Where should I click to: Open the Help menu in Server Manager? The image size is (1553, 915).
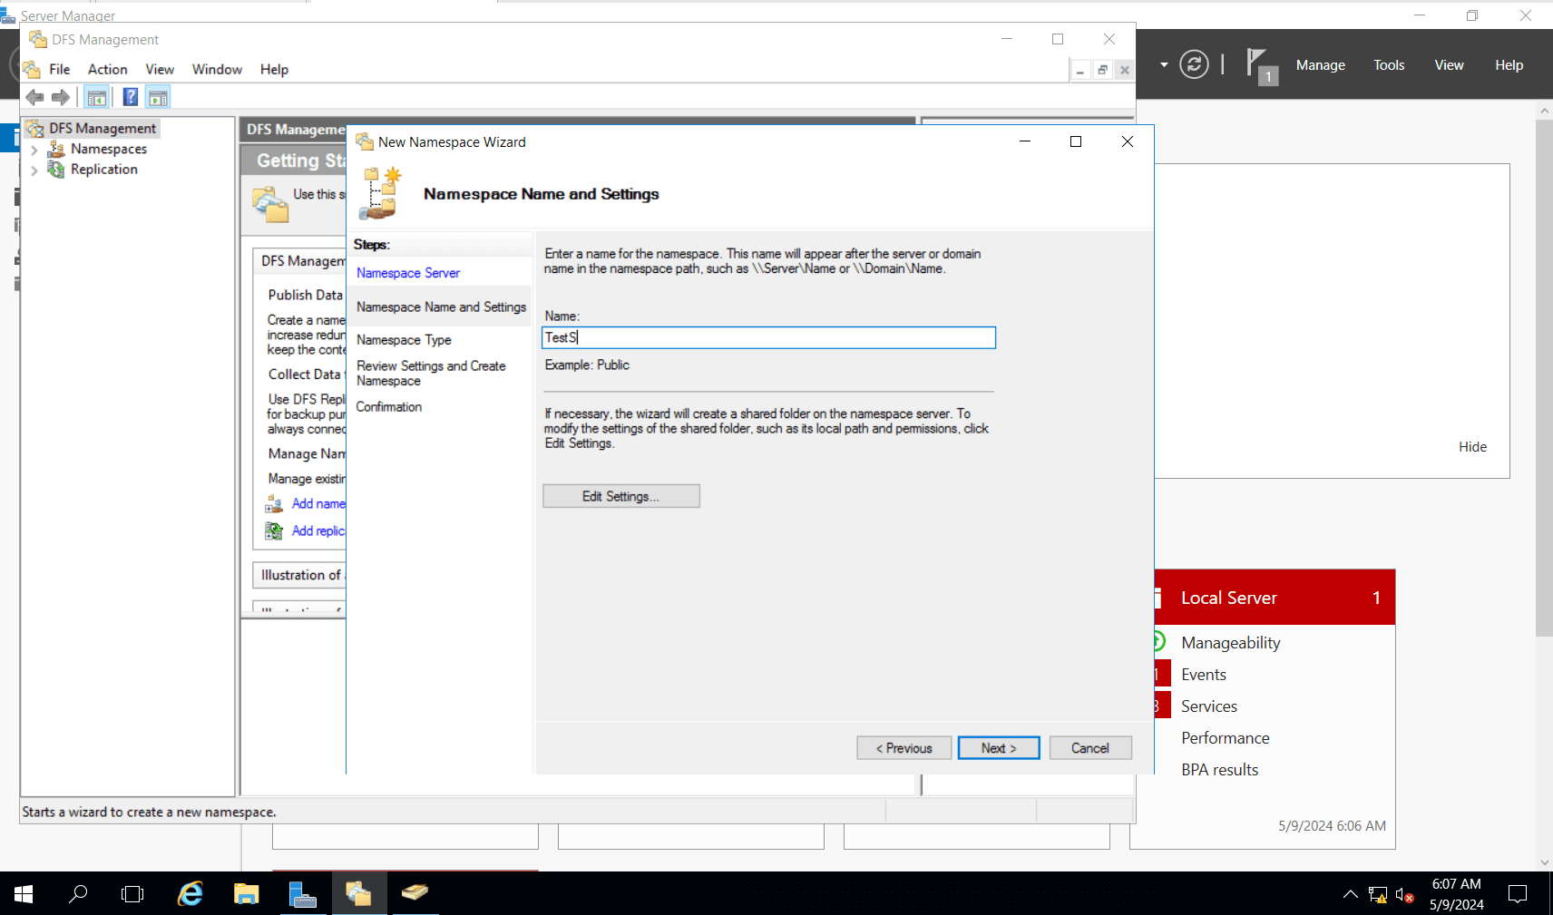click(1509, 65)
